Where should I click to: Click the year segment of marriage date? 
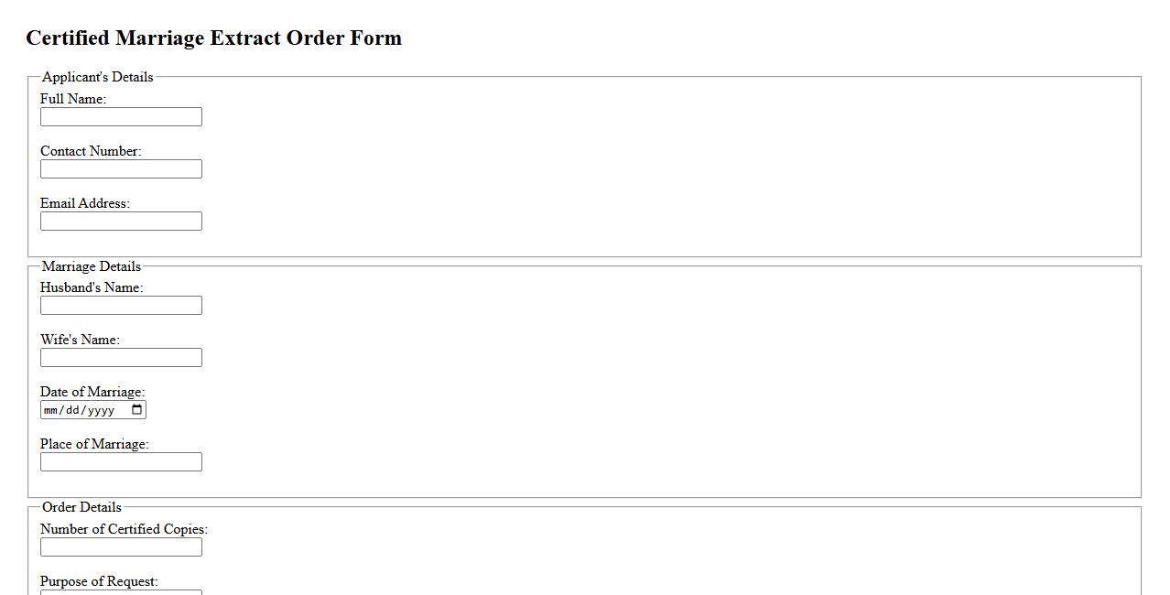click(101, 410)
